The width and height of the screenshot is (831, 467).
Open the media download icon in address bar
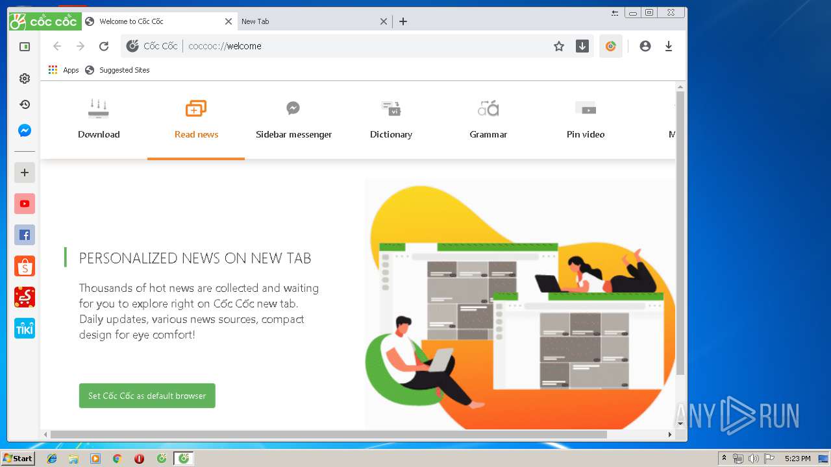tap(582, 46)
